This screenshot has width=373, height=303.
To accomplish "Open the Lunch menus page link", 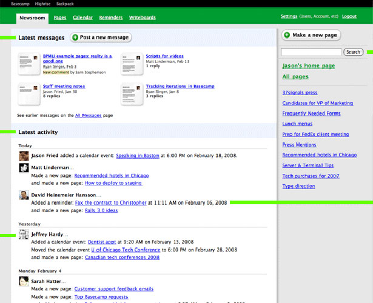I will coord(297,124).
